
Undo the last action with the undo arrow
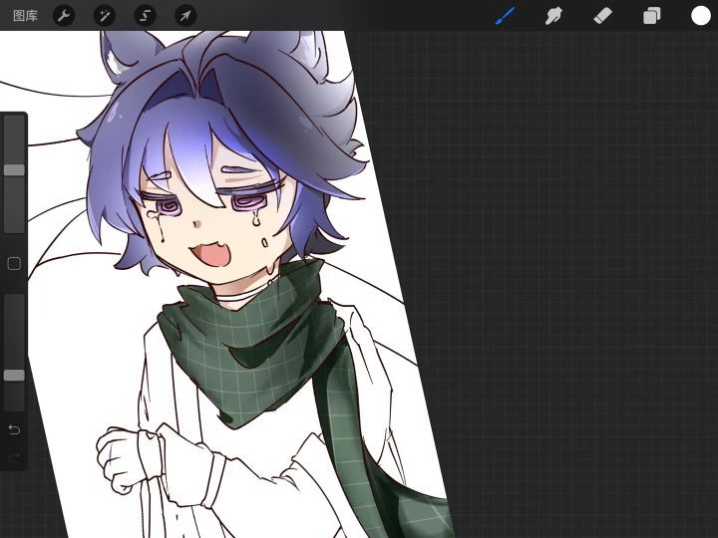tap(14, 429)
